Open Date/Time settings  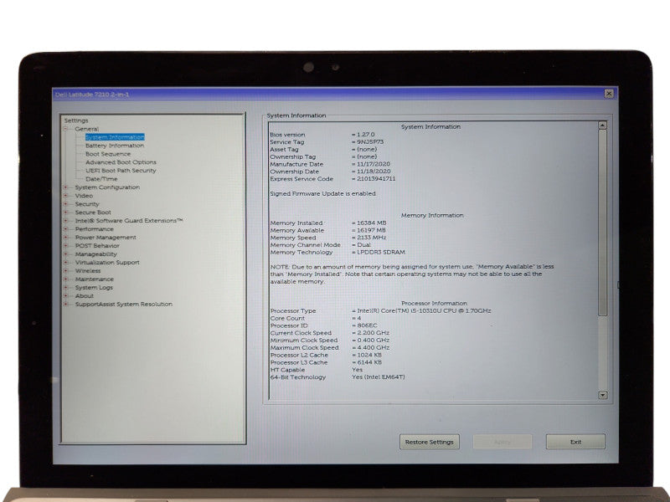tap(101, 179)
